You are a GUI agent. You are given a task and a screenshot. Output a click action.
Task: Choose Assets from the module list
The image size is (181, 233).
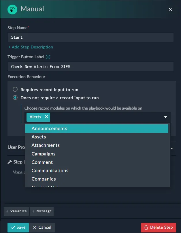point(39,137)
